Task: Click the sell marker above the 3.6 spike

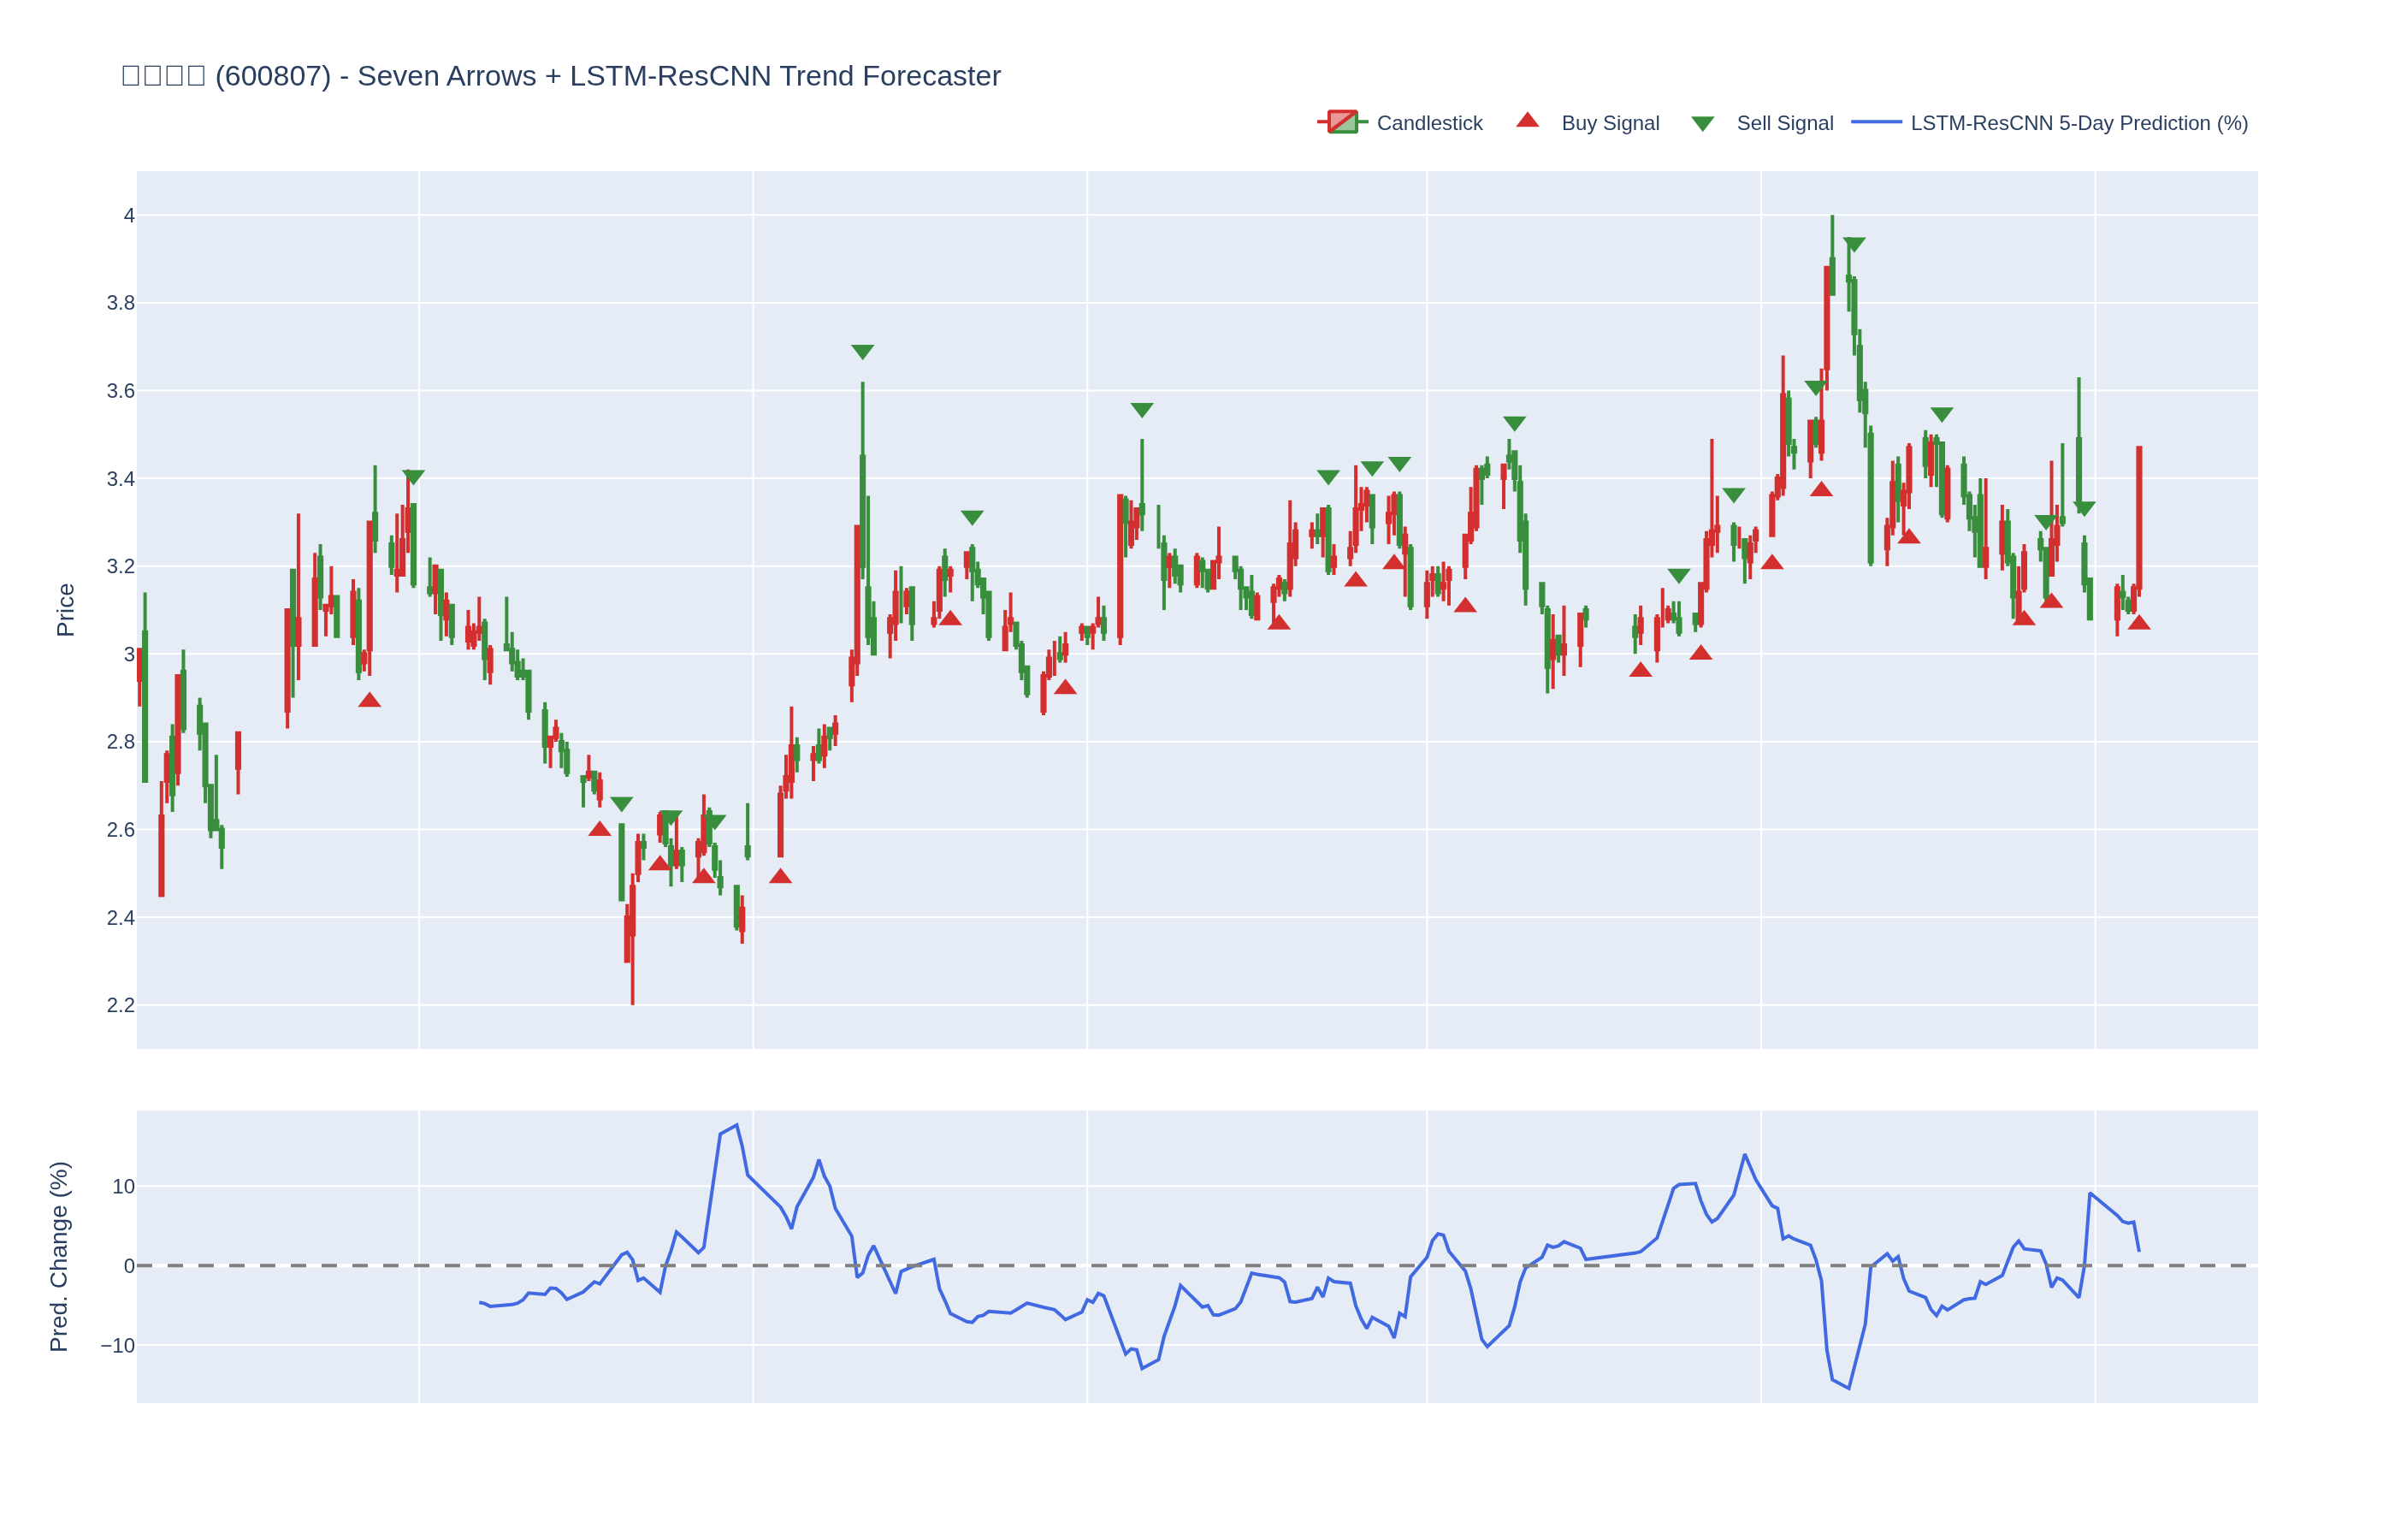Action: coord(863,352)
